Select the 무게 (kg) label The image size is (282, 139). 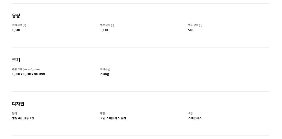[x=105, y=69]
